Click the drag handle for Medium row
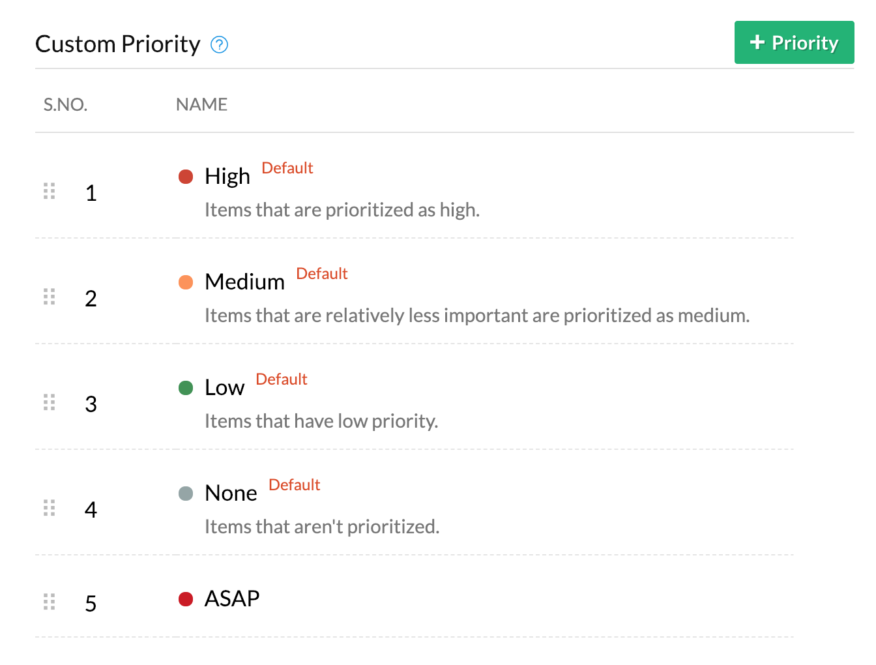Viewport: 876px width, 665px height. tap(49, 297)
